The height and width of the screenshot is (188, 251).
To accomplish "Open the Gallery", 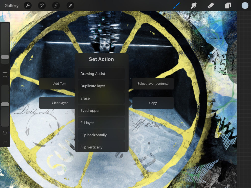I will pyautogui.click(x=11, y=6).
